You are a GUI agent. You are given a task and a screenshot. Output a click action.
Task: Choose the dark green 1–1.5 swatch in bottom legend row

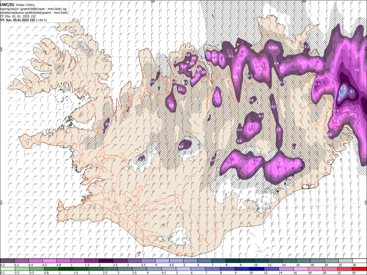coord(66,269)
